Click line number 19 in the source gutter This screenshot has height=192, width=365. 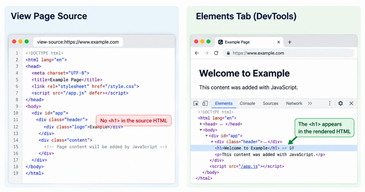16,173
